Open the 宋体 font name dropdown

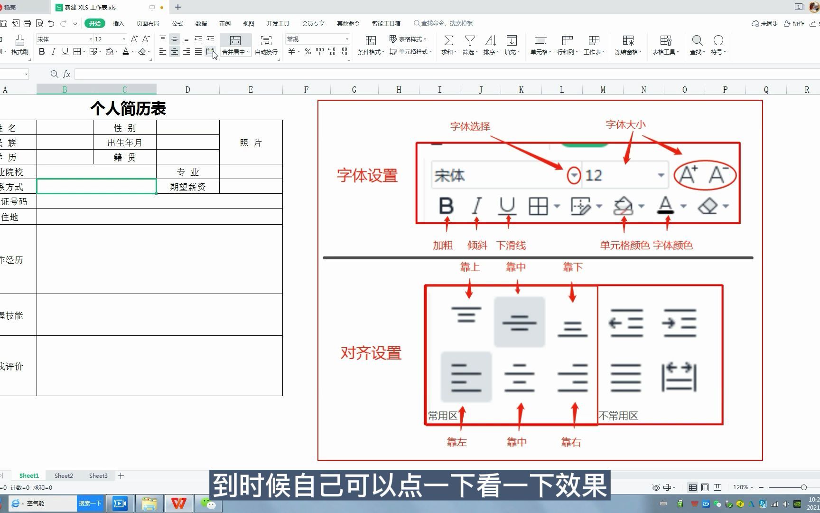click(x=91, y=39)
